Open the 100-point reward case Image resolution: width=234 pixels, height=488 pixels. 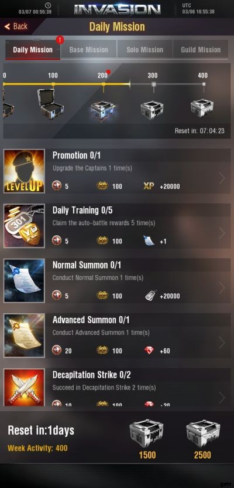pyautogui.click(x=50, y=103)
